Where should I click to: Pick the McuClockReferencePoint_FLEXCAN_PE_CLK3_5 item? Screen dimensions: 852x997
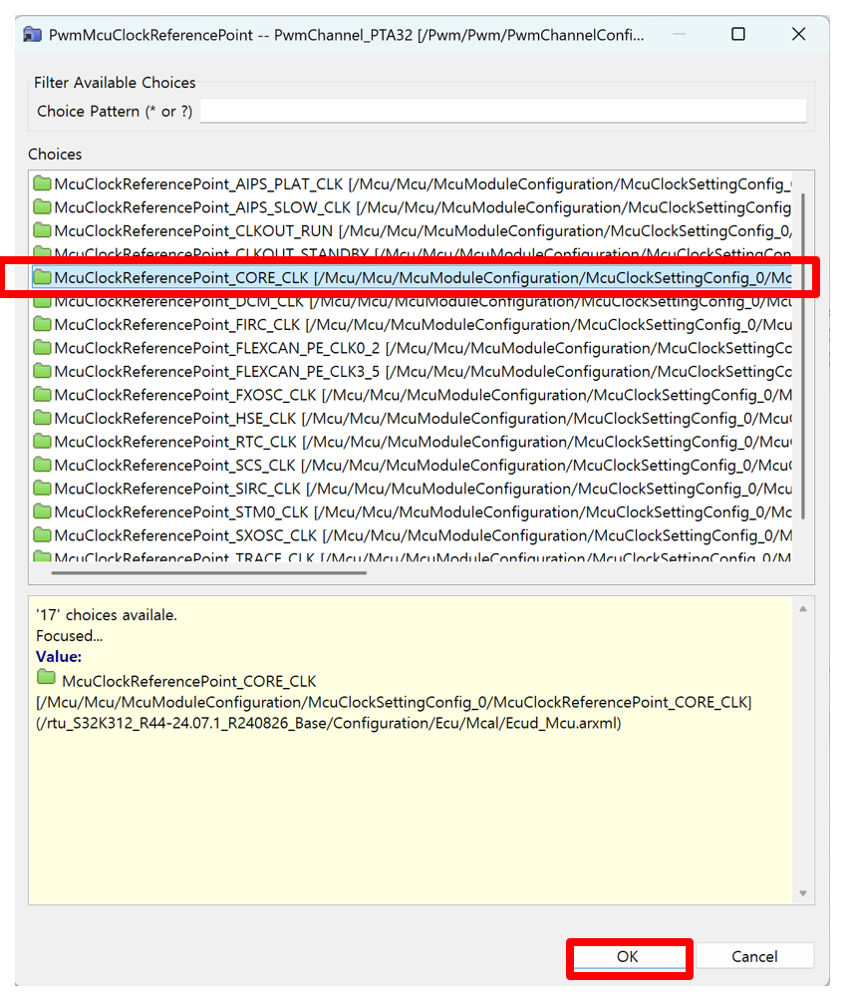pyautogui.click(x=217, y=371)
